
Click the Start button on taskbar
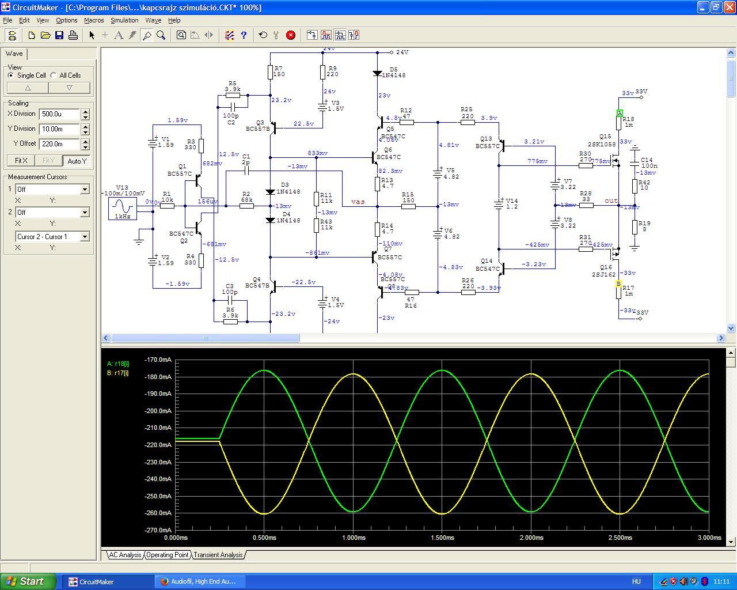point(28,581)
